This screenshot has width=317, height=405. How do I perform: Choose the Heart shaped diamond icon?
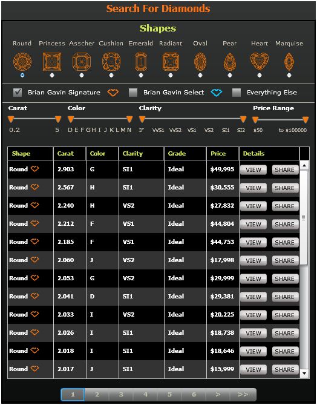260,62
